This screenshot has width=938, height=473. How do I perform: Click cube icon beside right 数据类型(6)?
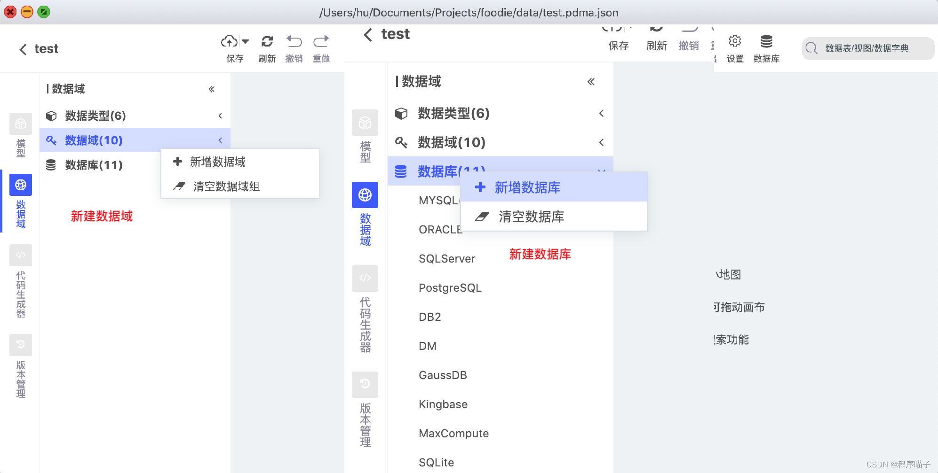click(x=401, y=113)
